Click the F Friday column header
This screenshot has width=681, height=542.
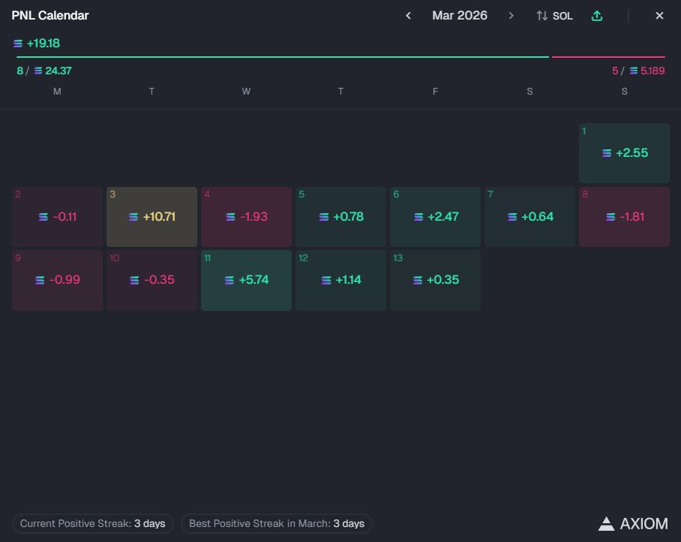[x=435, y=92]
